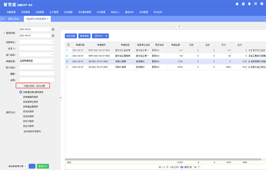
Task: Click the lock screen icon
Action: click(x=243, y=4)
